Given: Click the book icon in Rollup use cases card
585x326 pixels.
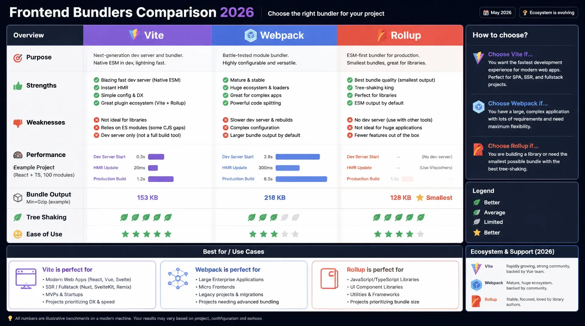Looking at the screenshot, I should 329,278.
